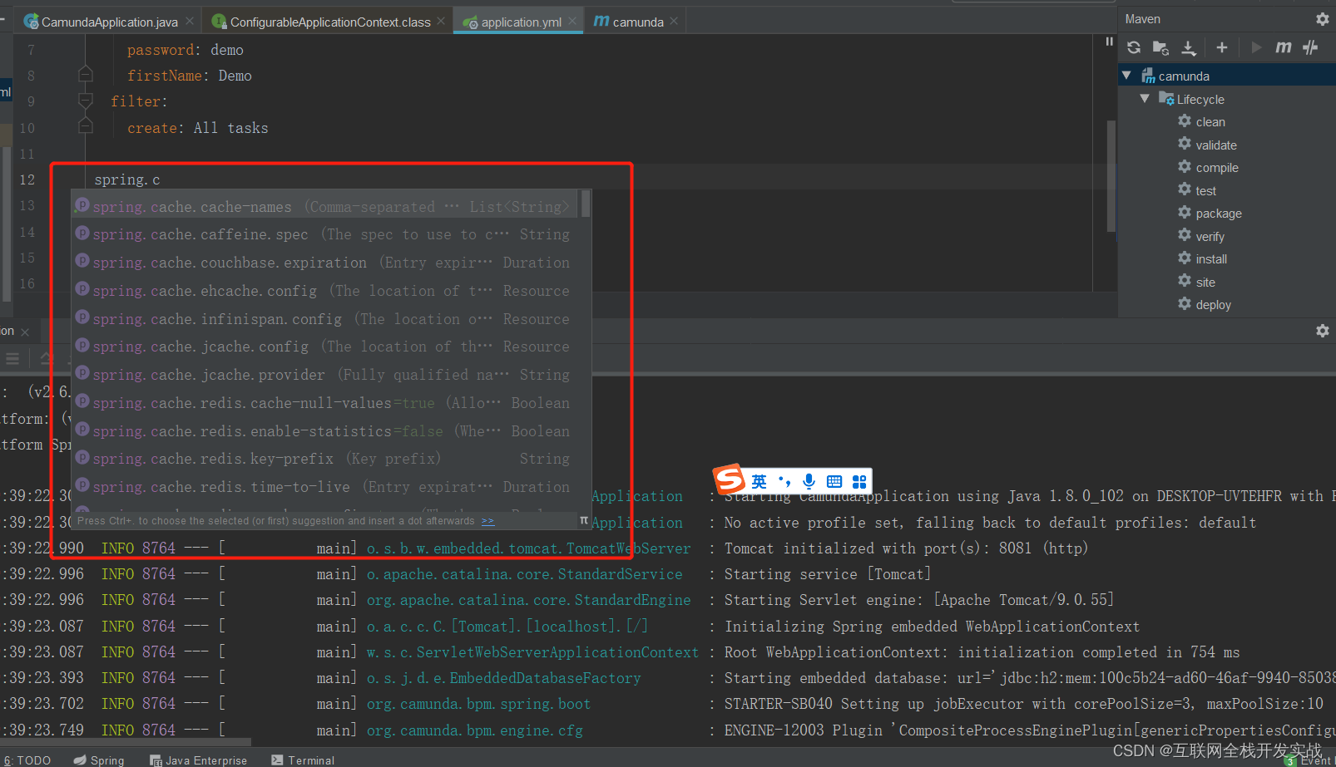This screenshot has width=1336, height=767.
Task: Close camunda editor tab
Action: [x=674, y=21]
